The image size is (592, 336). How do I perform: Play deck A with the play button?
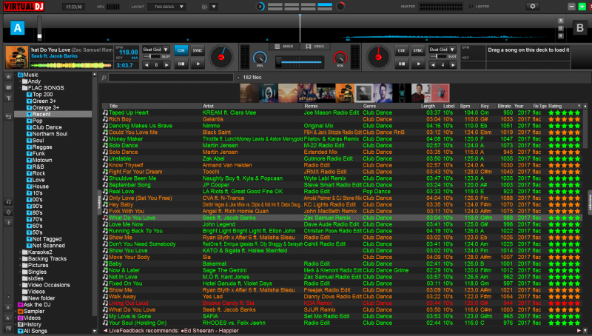pos(198,64)
